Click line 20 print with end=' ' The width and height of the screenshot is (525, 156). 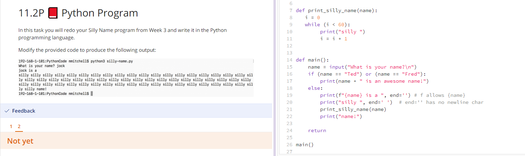pos(402,102)
